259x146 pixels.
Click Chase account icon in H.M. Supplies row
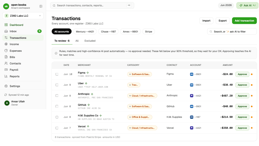[x=192, y=117]
